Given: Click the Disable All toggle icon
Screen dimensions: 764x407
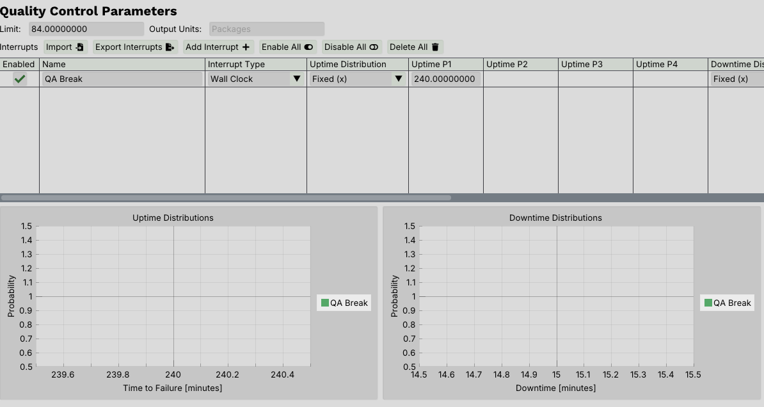Looking at the screenshot, I should click(x=374, y=47).
